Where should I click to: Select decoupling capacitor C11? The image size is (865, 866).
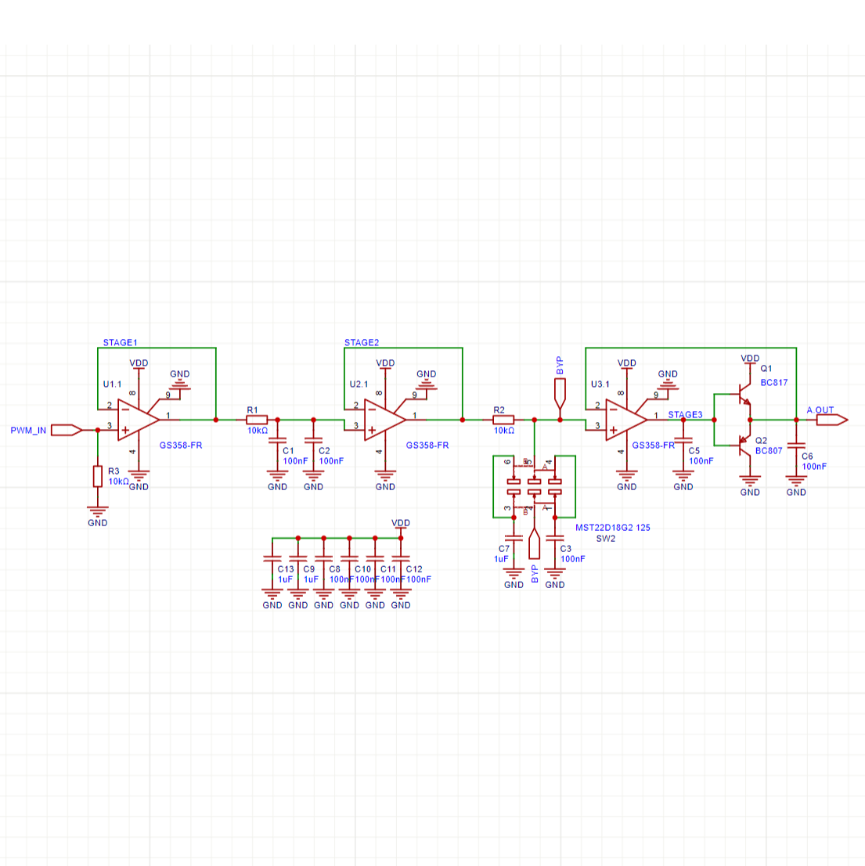375,558
